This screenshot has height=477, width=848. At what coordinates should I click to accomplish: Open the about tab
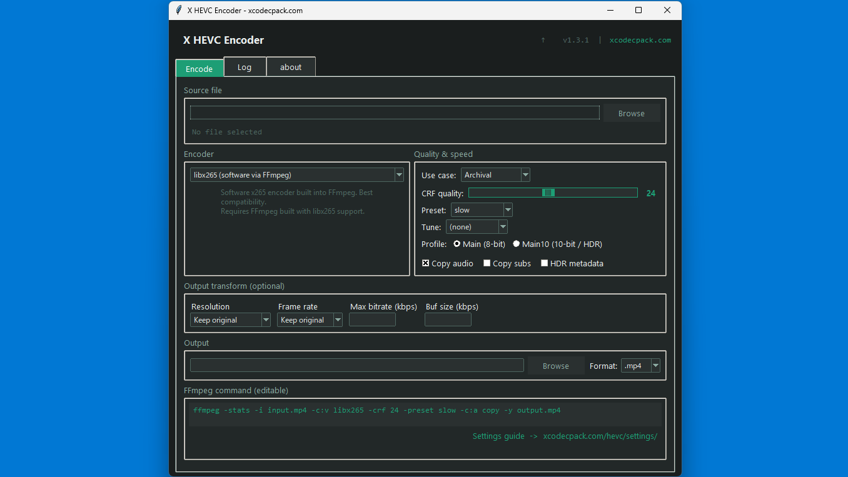tap(291, 67)
